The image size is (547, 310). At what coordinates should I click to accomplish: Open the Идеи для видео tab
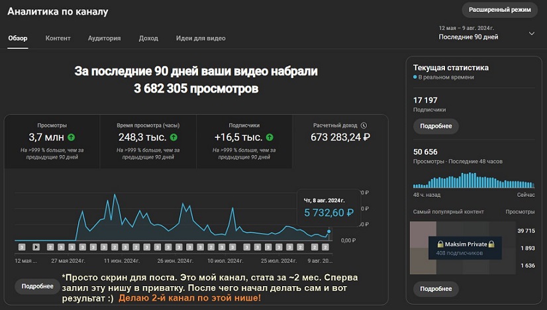201,38
